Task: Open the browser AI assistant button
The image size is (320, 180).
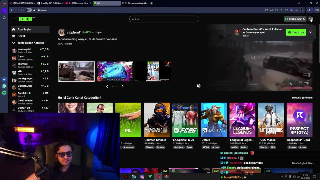Action: coord(317,10)
